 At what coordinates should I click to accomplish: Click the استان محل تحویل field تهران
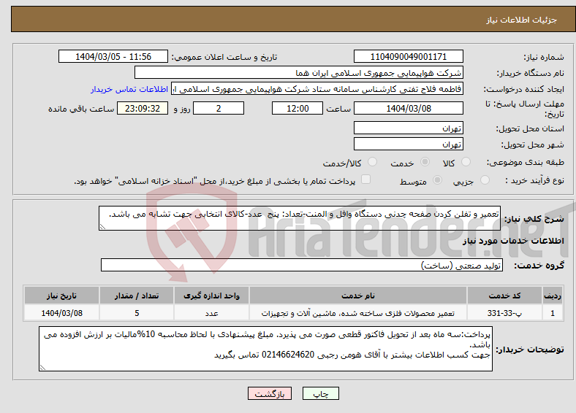pos(408,128)
